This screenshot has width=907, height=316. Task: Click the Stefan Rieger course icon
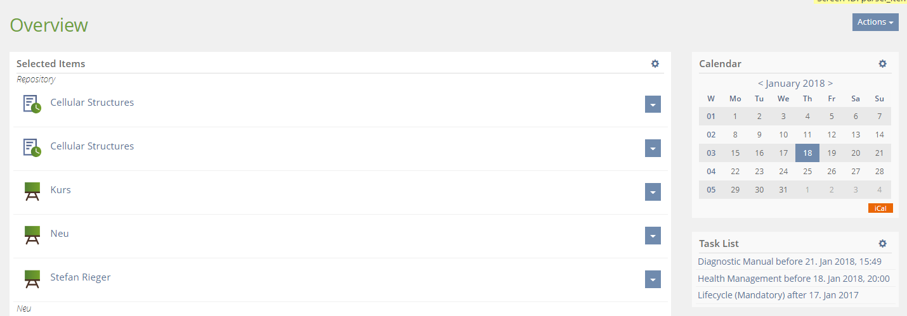pyautogui.click(x=32, y=278)
